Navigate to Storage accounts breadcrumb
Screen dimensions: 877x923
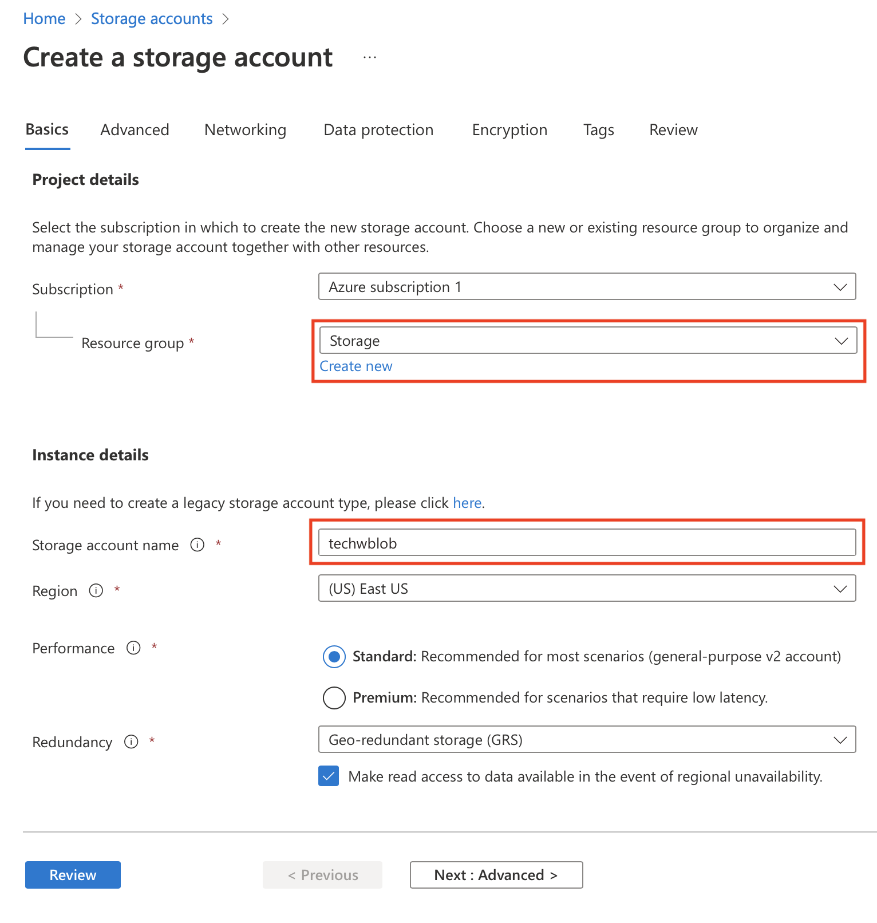[152, 19]
